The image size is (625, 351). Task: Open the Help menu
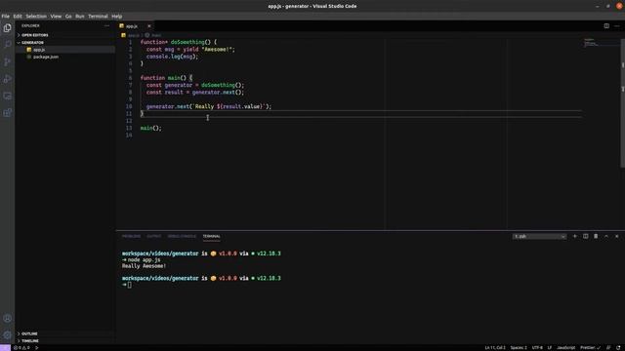(117, 17)
